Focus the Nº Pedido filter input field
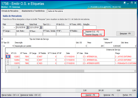138x98 pixels. (x=76, y=34)
